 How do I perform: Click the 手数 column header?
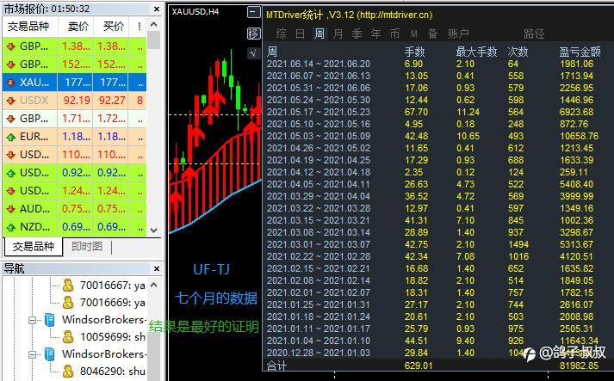(x=415, y=52)
